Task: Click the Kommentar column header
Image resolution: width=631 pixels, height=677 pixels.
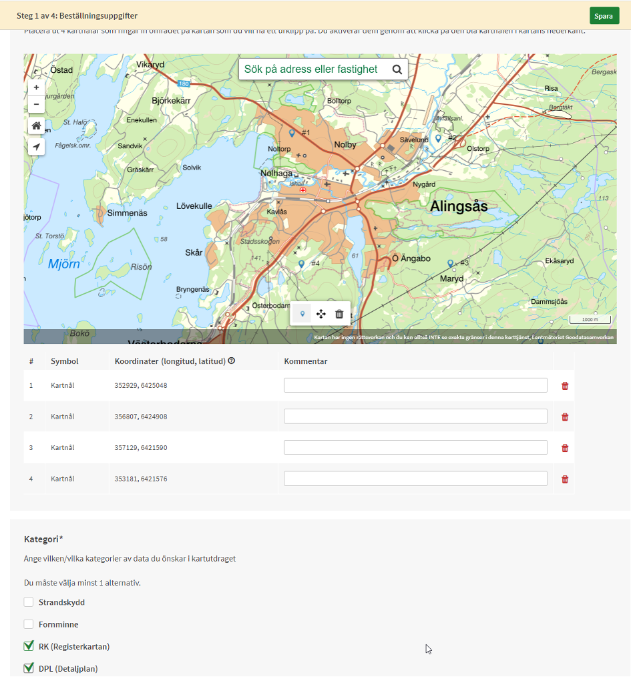Action: tap(306, 361)
